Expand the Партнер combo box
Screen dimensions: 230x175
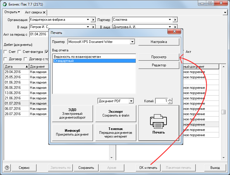click(x=170, y=20)
